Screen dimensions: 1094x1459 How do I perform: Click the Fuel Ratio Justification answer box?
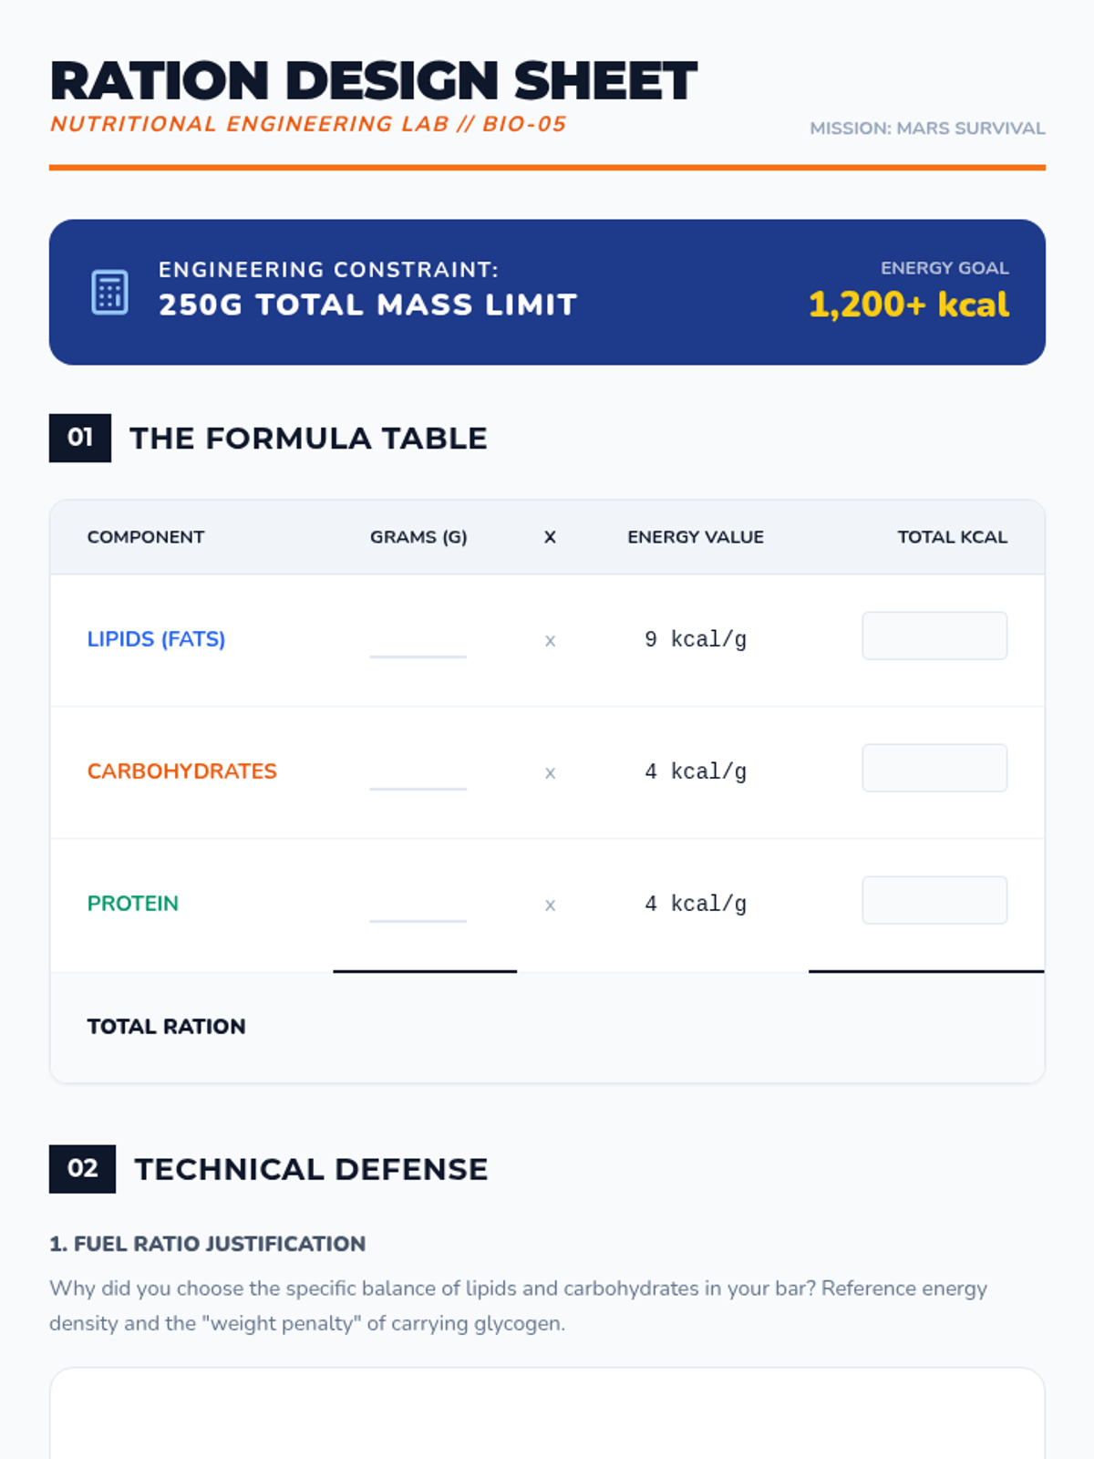(x=547, y=1413)
